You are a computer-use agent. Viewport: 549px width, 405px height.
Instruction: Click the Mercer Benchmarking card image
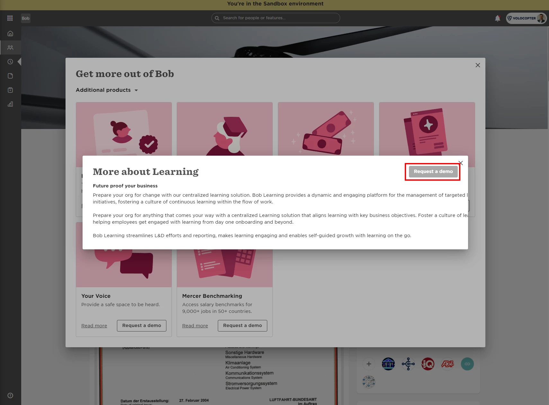225,268
